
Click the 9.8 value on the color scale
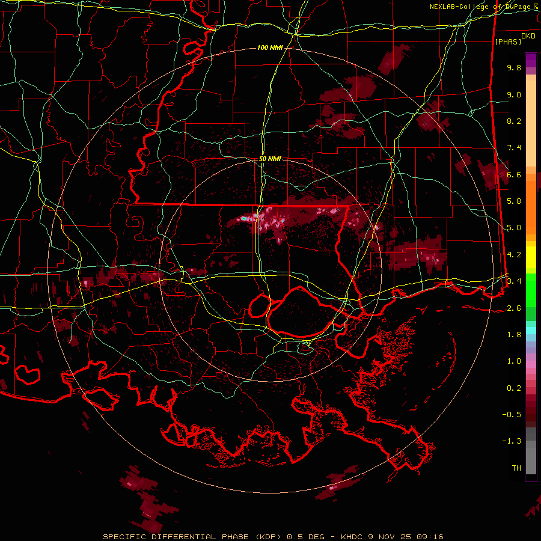coord(514,67)
